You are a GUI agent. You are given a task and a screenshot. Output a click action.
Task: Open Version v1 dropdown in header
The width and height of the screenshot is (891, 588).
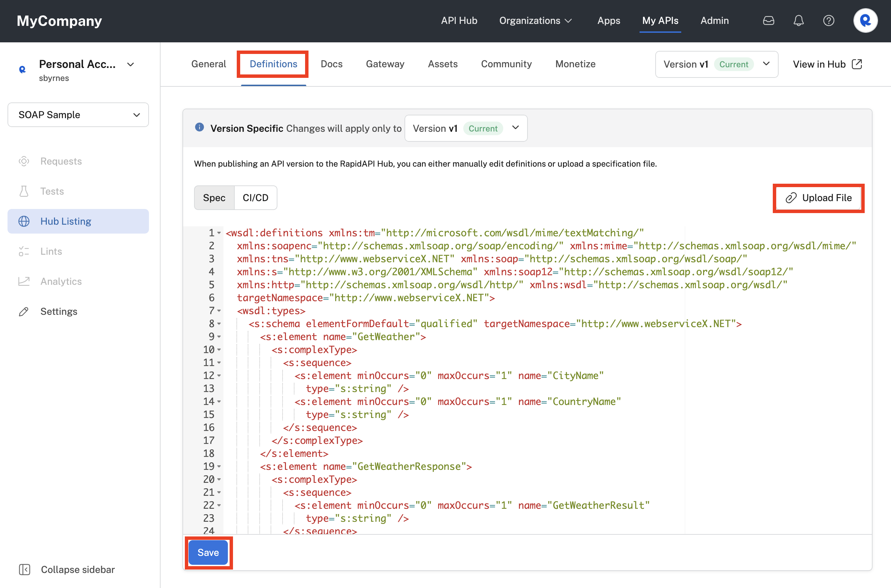pos(716,64)
